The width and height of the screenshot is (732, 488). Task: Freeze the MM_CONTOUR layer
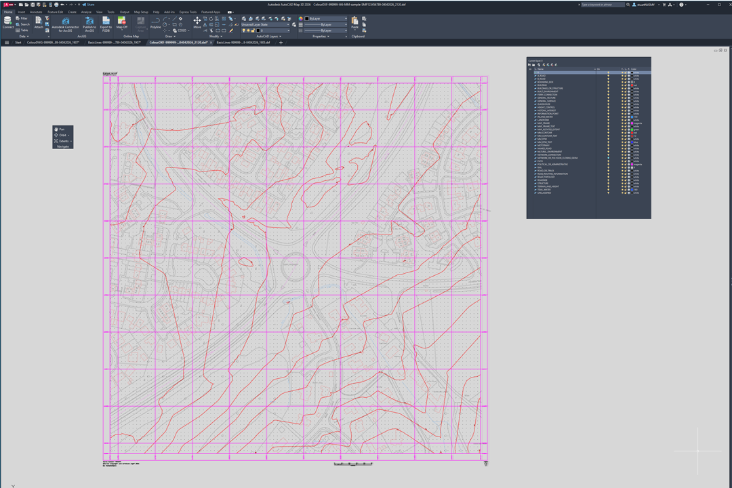(x=622, y=134)
